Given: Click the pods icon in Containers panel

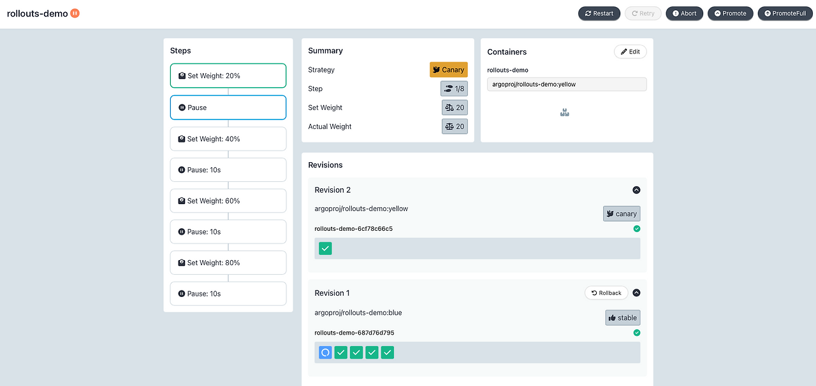Looking at the screenshot, I should 564,113.
